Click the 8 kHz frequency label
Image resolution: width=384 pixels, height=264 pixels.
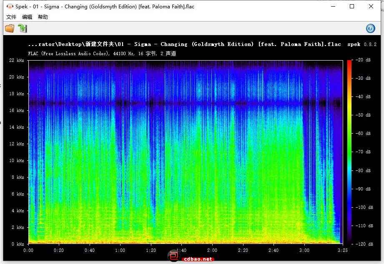[18, 177]
